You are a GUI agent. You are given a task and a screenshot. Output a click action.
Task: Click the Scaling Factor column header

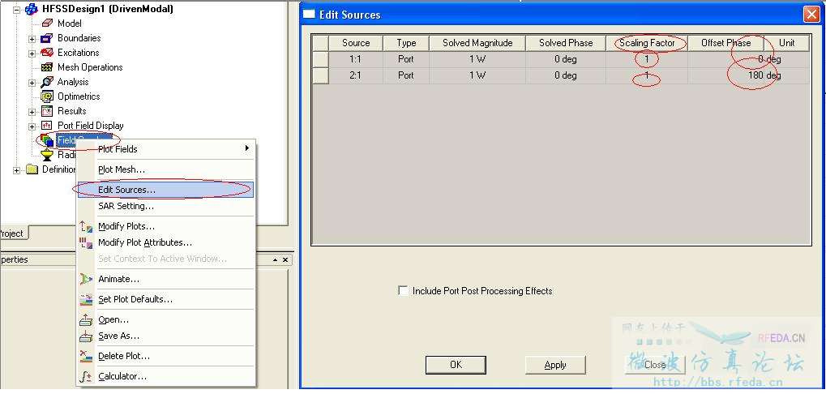point(647,43)
